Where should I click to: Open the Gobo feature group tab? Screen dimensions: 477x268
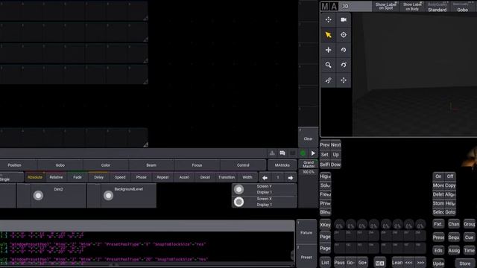click(x=60, y=165)
